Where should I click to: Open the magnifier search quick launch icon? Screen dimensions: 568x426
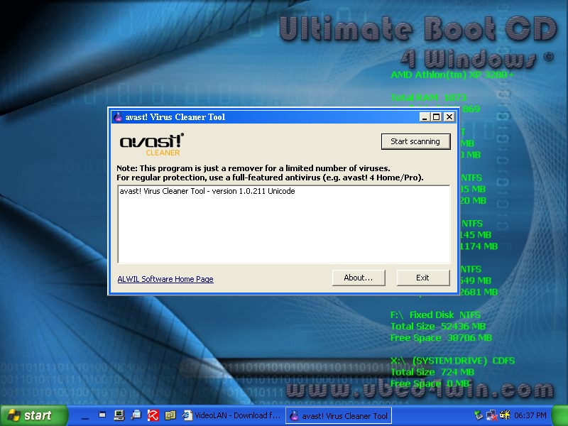(136, 415)
